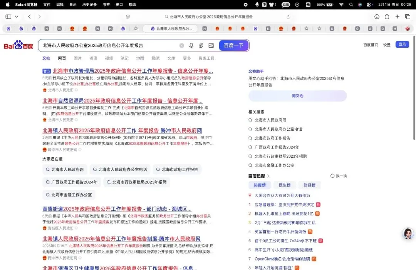Viewport: 416px width, 270px height.
Task: Switch to the 资讯 search tab
Action: (x=93, y=58)
